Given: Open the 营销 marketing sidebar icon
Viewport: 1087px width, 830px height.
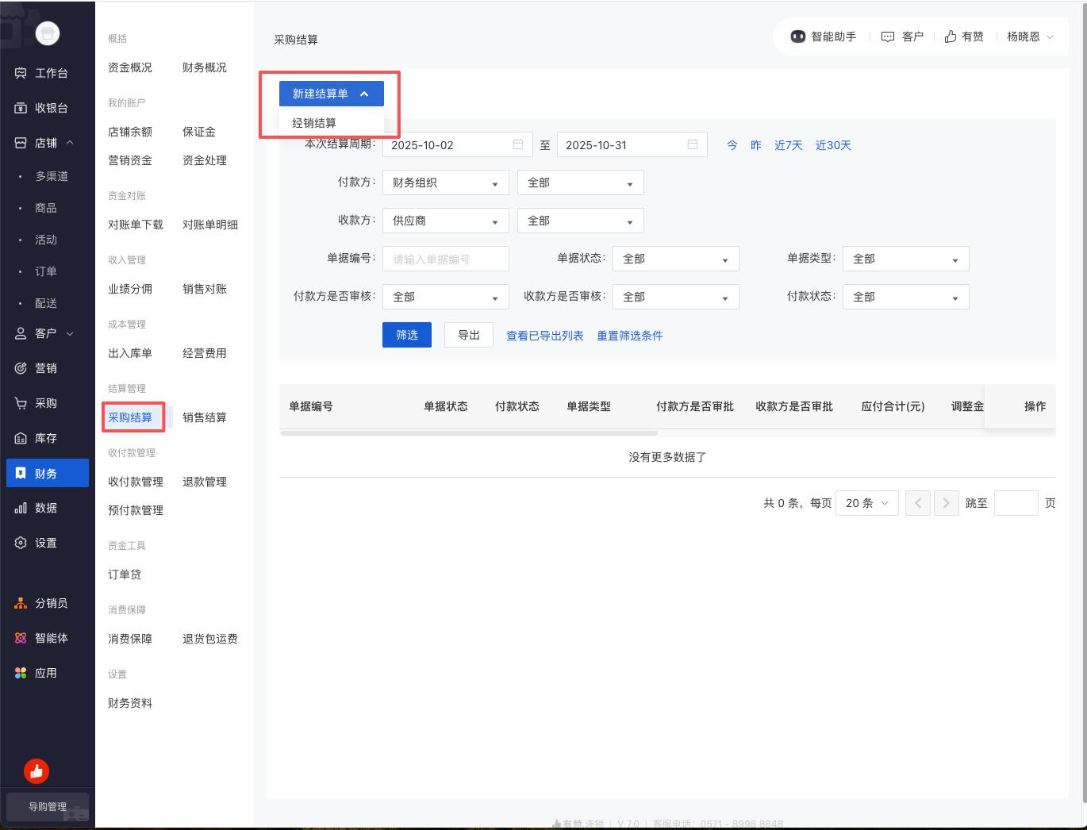Looking at the screenshot, I should [21, 368].
